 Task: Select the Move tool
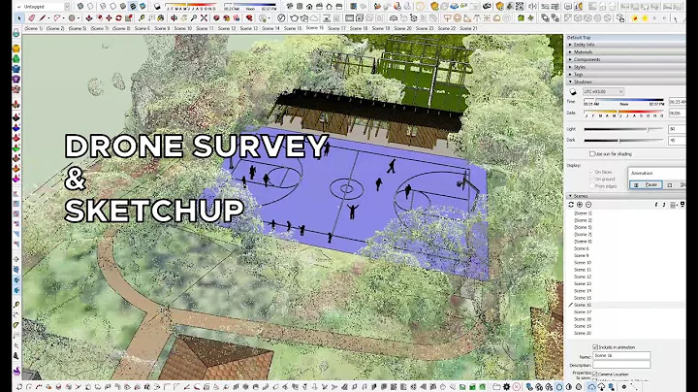point(109,18)
